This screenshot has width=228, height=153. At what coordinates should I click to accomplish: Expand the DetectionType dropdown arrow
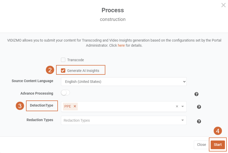(x=183, y=107)
